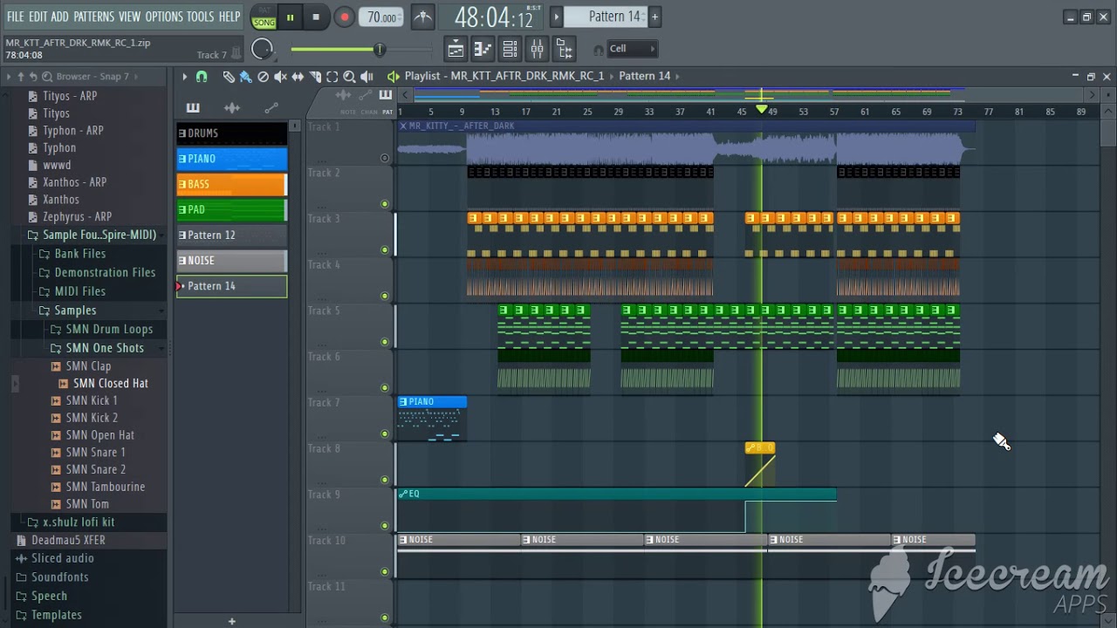Click the CHAN automation focus icon
The width and height of the screenshot is (1117, 628).
(366, 95)
